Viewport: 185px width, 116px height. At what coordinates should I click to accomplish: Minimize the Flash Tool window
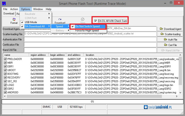[165, 3]
